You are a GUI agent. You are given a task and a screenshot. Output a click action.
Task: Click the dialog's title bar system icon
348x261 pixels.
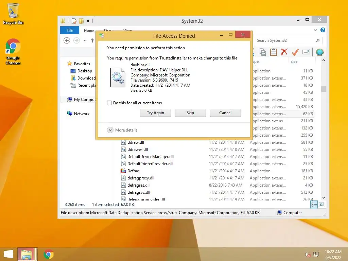tap(102, 35)
